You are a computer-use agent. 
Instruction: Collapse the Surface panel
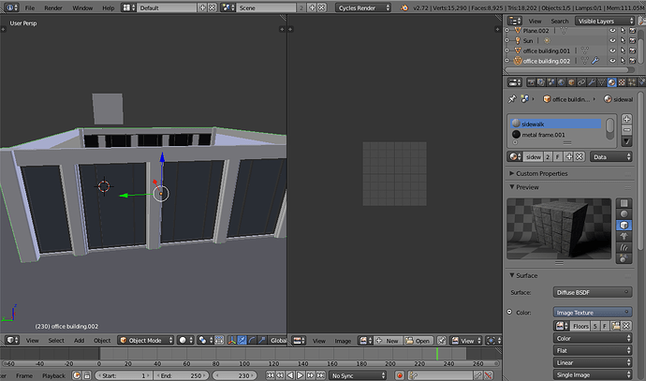click(x=512, y=275)
